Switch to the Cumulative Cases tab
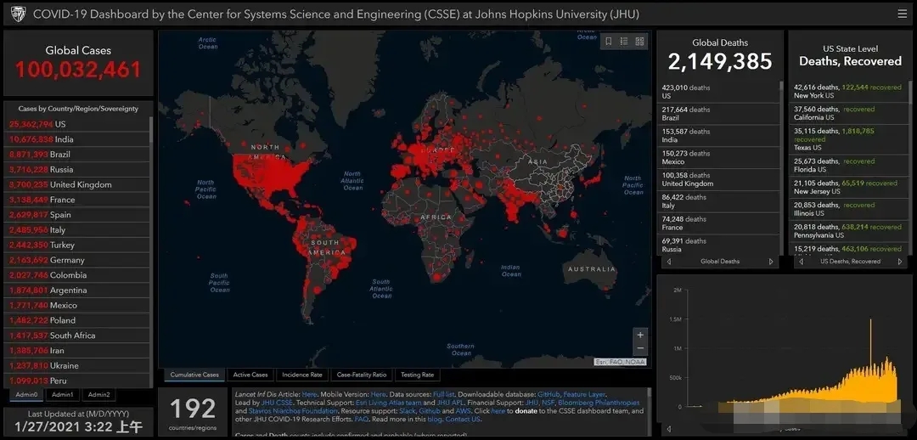This screenshot has height=440, width=917. pos(194,375)
